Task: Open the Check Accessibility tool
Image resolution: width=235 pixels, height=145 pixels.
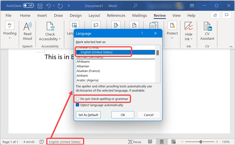Action: point(50,31)
